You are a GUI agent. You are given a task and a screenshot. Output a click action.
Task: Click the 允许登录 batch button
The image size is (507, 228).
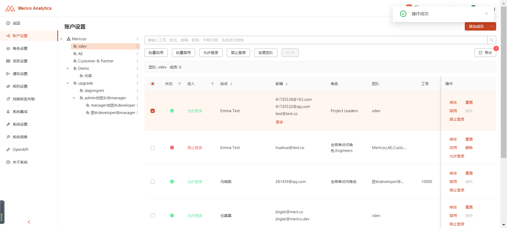pos(211,53)
